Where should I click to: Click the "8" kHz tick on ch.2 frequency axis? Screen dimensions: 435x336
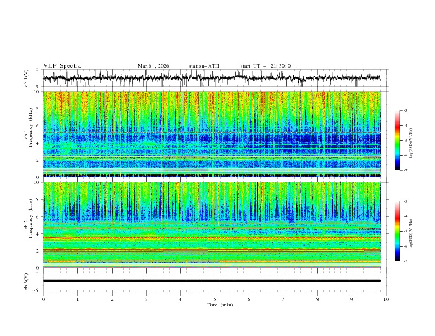(x=38, y=200)
